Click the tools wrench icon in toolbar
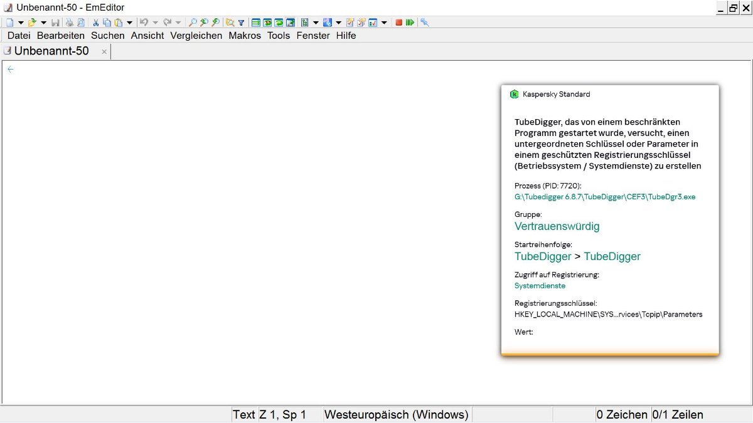The width and height of the screenshot is (753, 423). [425, 23]
